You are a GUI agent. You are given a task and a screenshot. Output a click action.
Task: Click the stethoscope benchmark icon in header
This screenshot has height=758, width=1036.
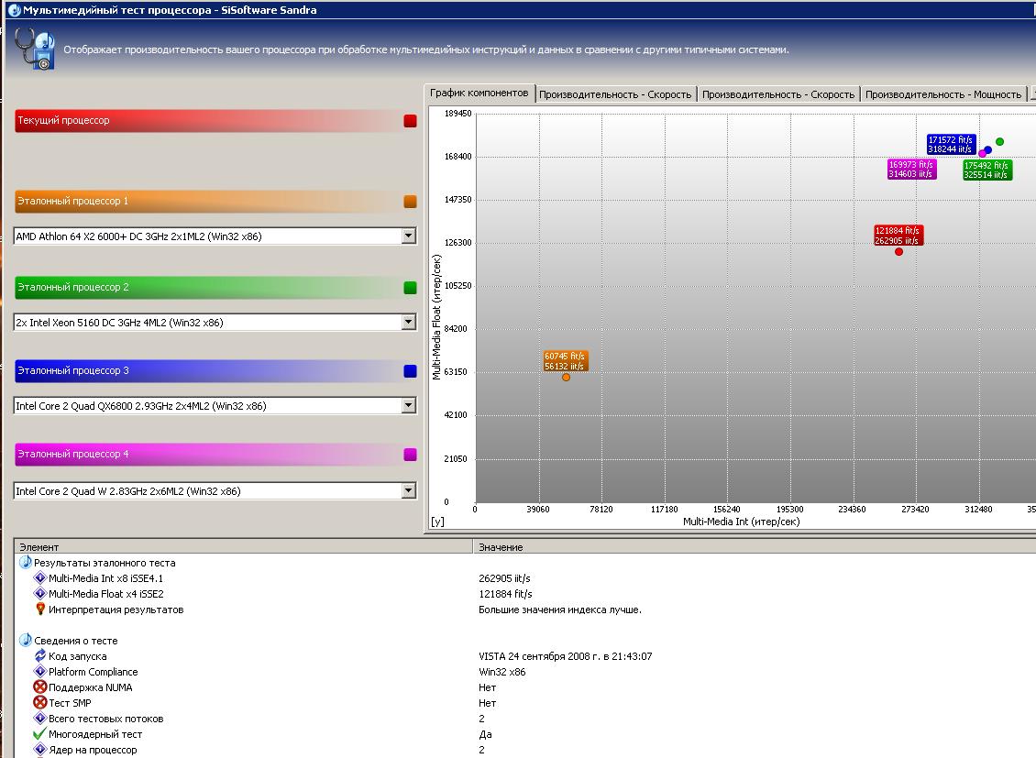coord(34,49)
